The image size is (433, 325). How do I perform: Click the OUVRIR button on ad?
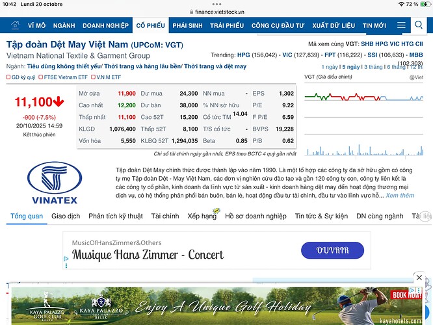(x=332, y=250)
